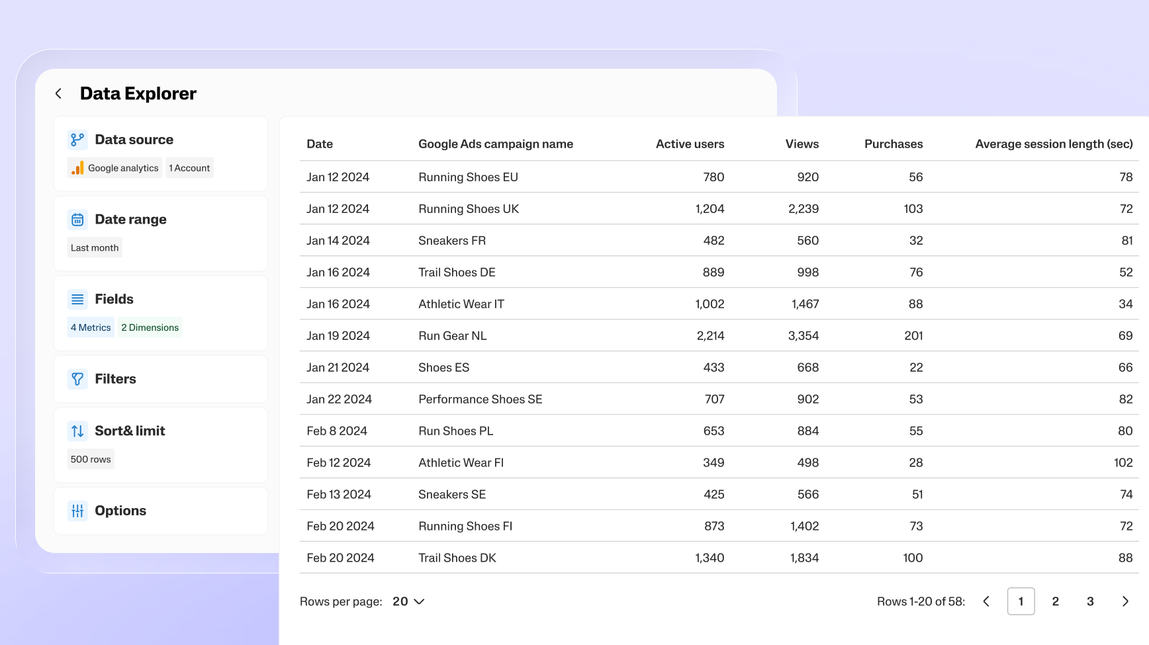The height and width of the screenshot is (645, 1149).
Task: Open the 4 Metrics field chip
Action: coord(91,327)
